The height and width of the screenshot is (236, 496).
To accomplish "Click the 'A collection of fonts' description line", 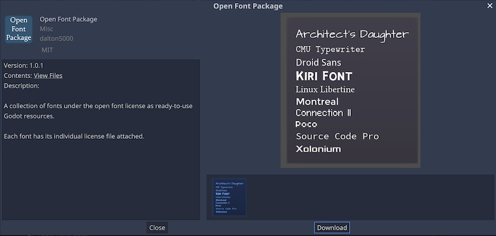I will pyautogui.click(x=98, y=111).
